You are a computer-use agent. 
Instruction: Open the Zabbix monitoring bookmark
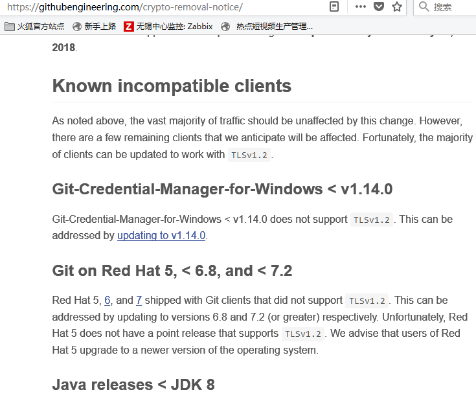pos(168,27)
